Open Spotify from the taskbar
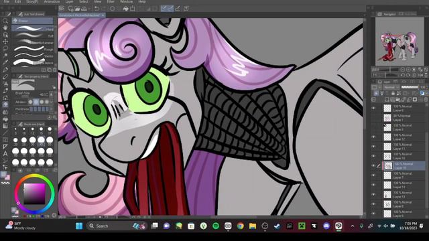This screenshot has height=241, width=429. (216, 226)
